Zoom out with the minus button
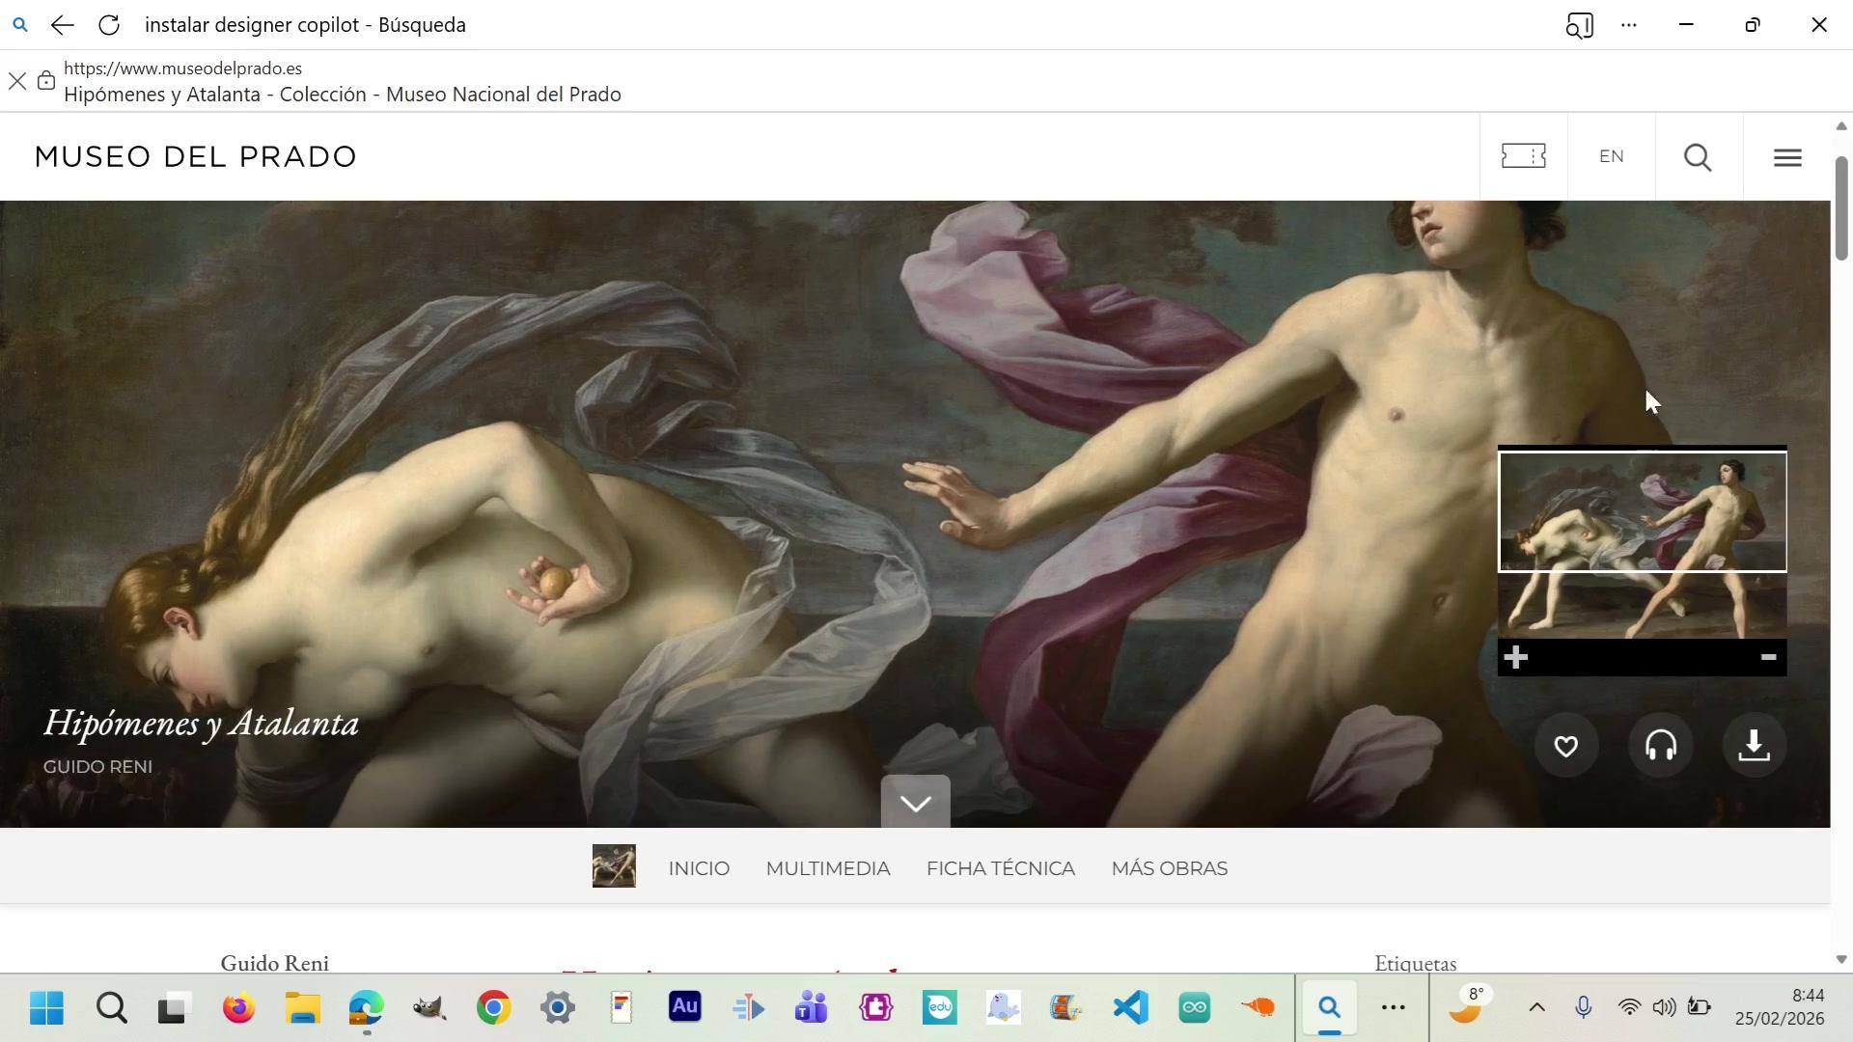The width and height of the screenshot is (1853, 1042). [1768, 658]
